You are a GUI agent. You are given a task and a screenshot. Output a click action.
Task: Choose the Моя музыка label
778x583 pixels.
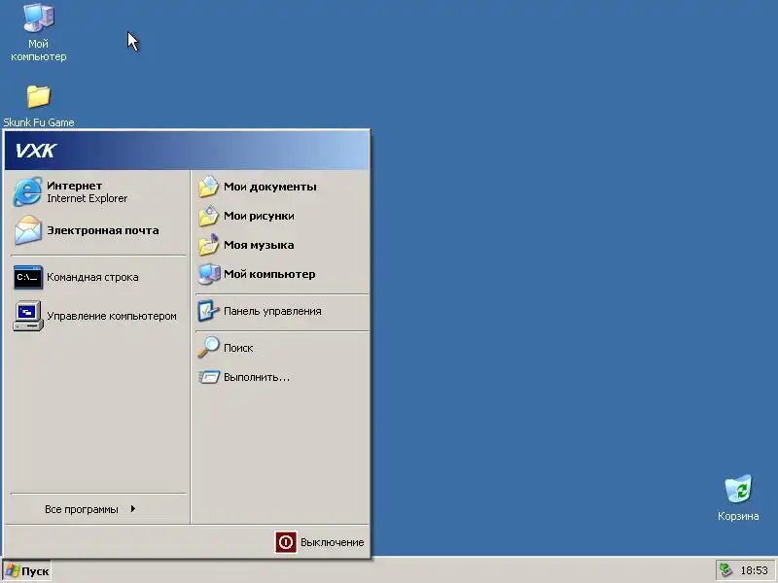tap(259, 245)
